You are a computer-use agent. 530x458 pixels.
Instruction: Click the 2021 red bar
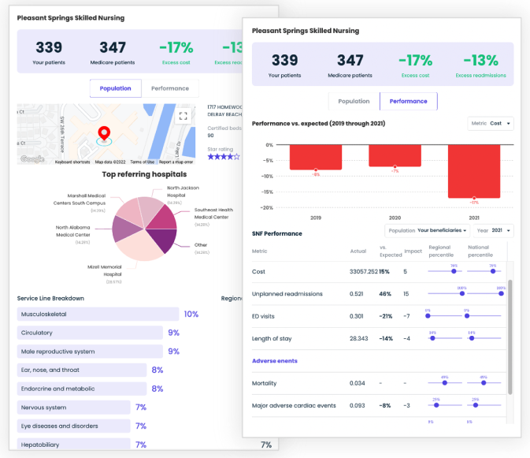pos(474,171)
